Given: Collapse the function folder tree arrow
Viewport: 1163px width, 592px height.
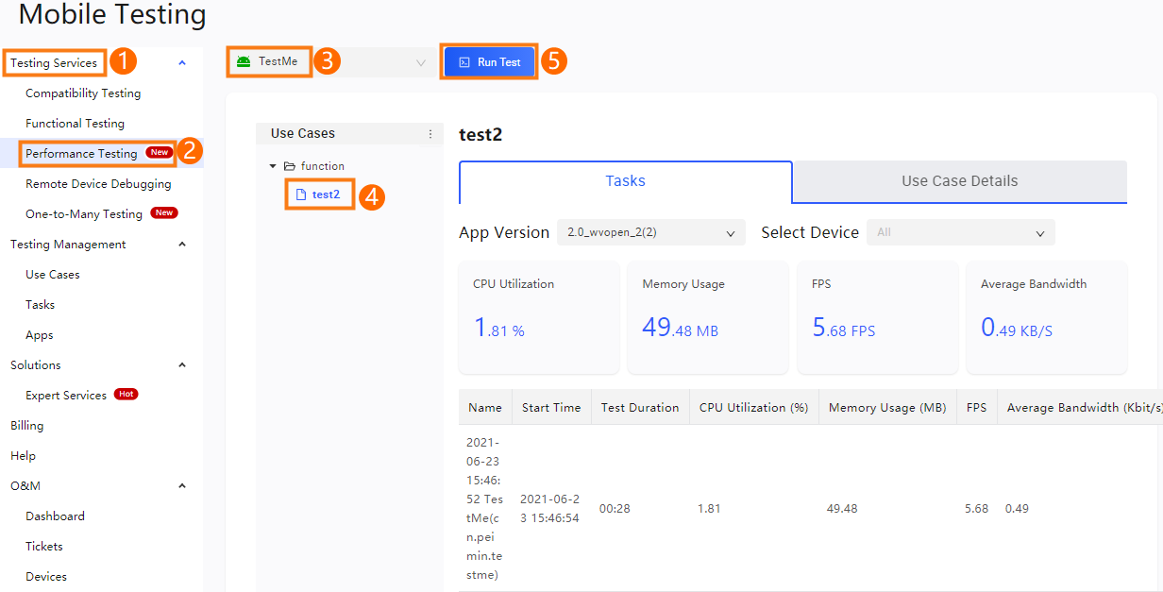Looking at the screenshot, I should 273,166.
